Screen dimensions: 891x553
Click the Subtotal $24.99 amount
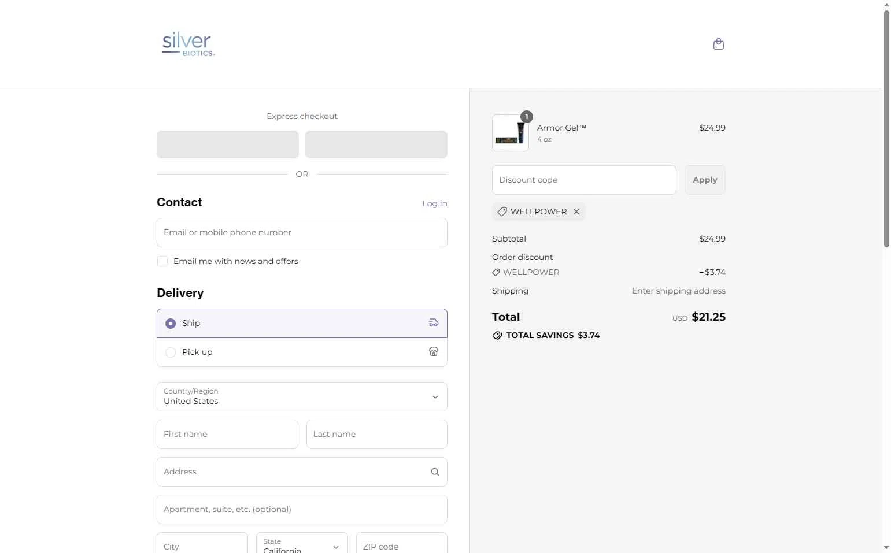pyautogui.click(x=712, y=239)
